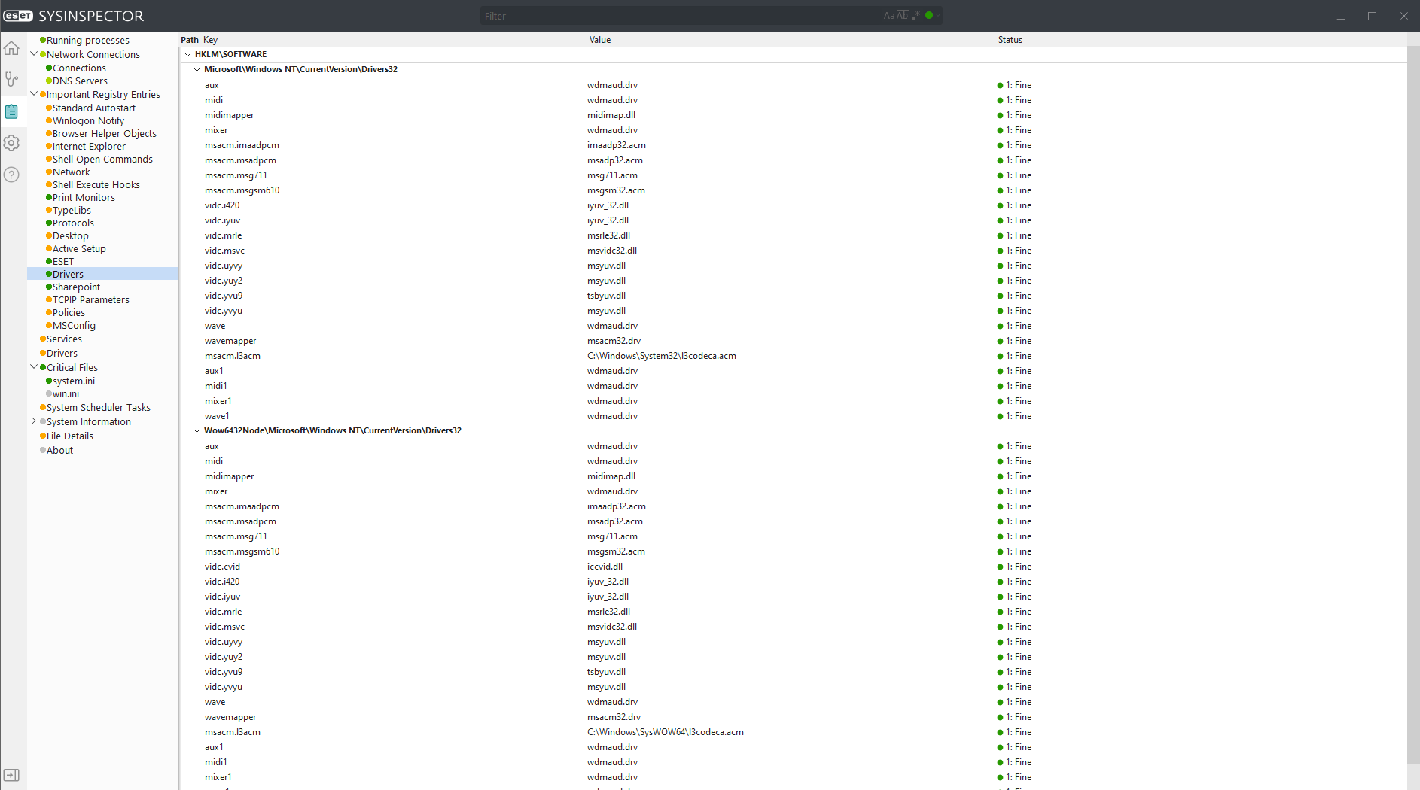The height and width of the screenshot is (790, 1420).
Task: Click inside the Filter search field
Action: click(678, 16)
